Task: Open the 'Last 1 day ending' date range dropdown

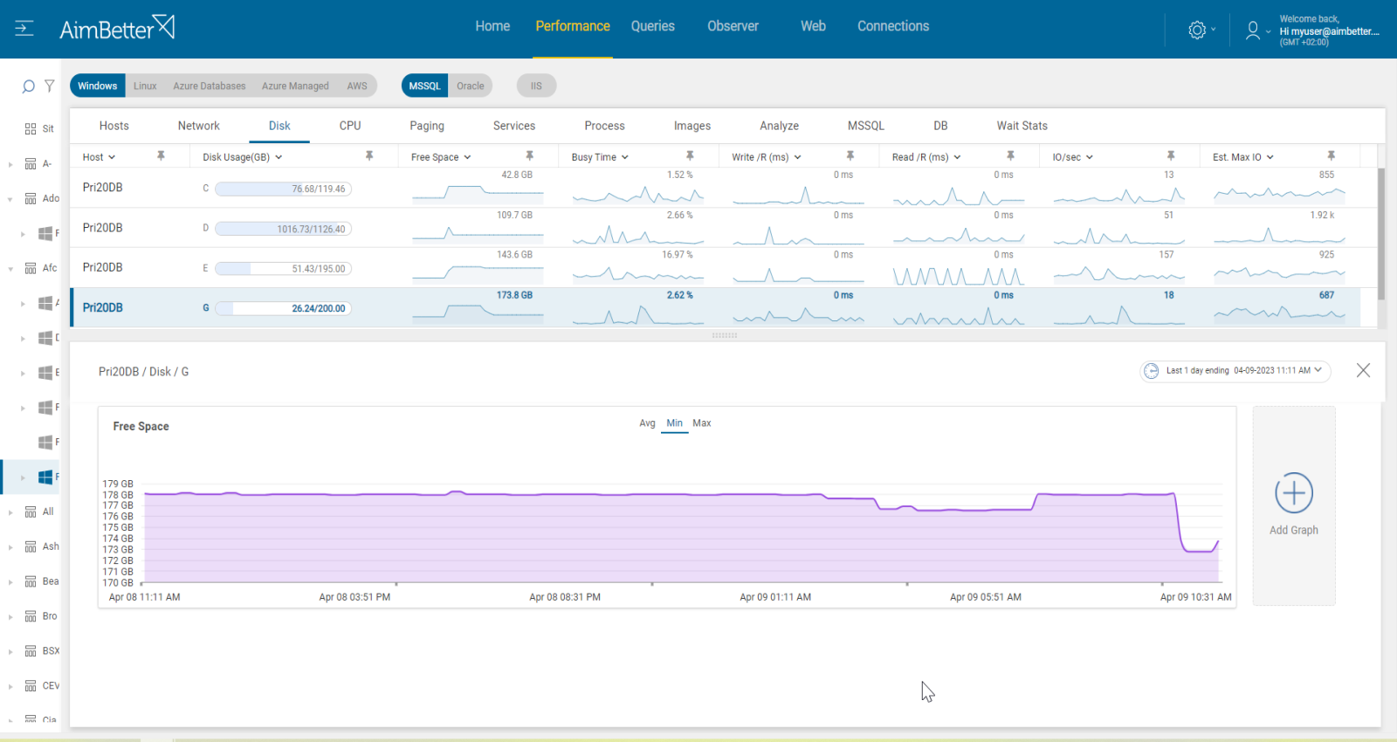Action: (x=1235, y=371)
